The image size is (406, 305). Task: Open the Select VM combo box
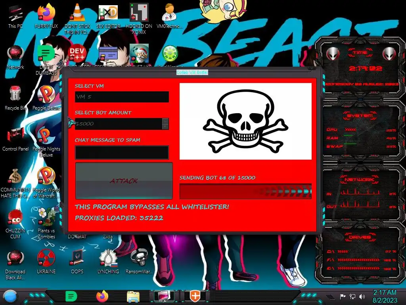click(122, 97)
